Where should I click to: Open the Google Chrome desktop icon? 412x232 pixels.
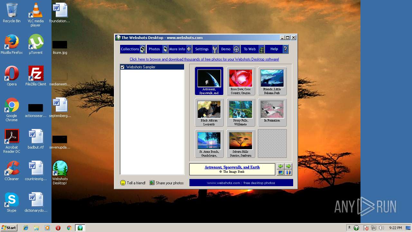click(12, 110)
